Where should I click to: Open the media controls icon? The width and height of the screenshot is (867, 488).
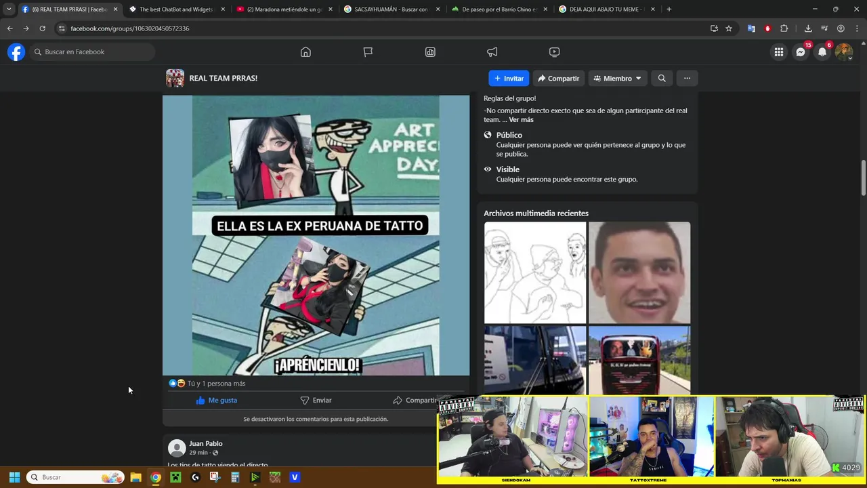824,28
